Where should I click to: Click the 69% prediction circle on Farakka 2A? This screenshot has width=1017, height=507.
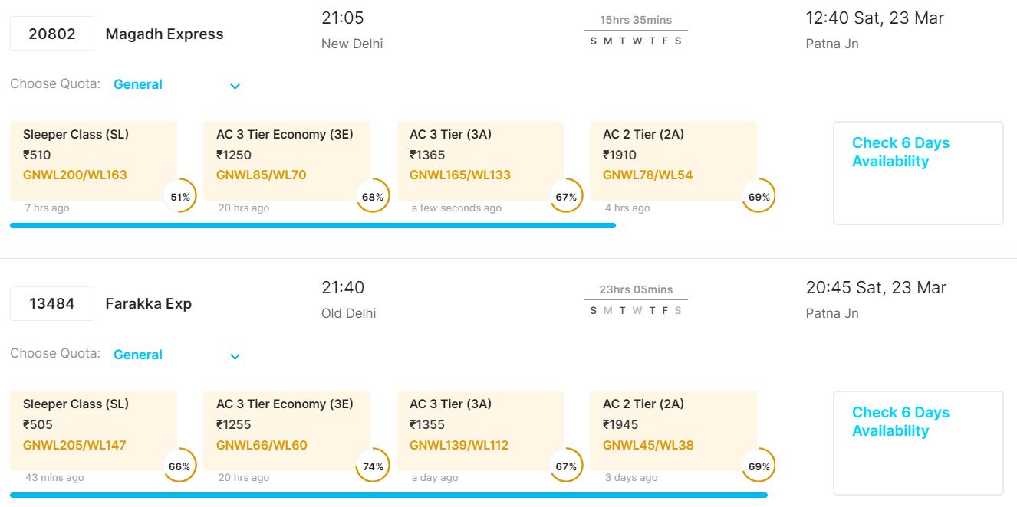759,466
